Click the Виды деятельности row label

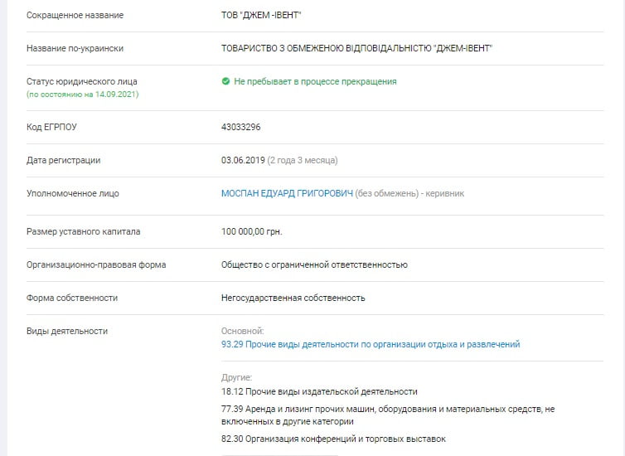pyautogui.click(x=67, y=332)
